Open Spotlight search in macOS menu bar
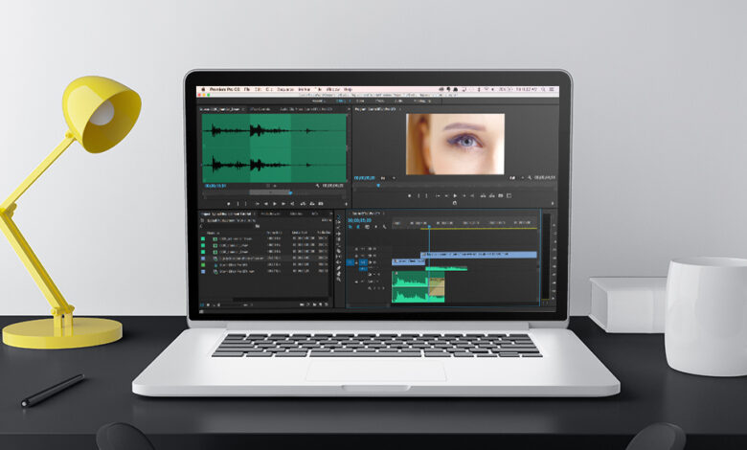Viewport: 747px width, 450px height. coord(543,90)
